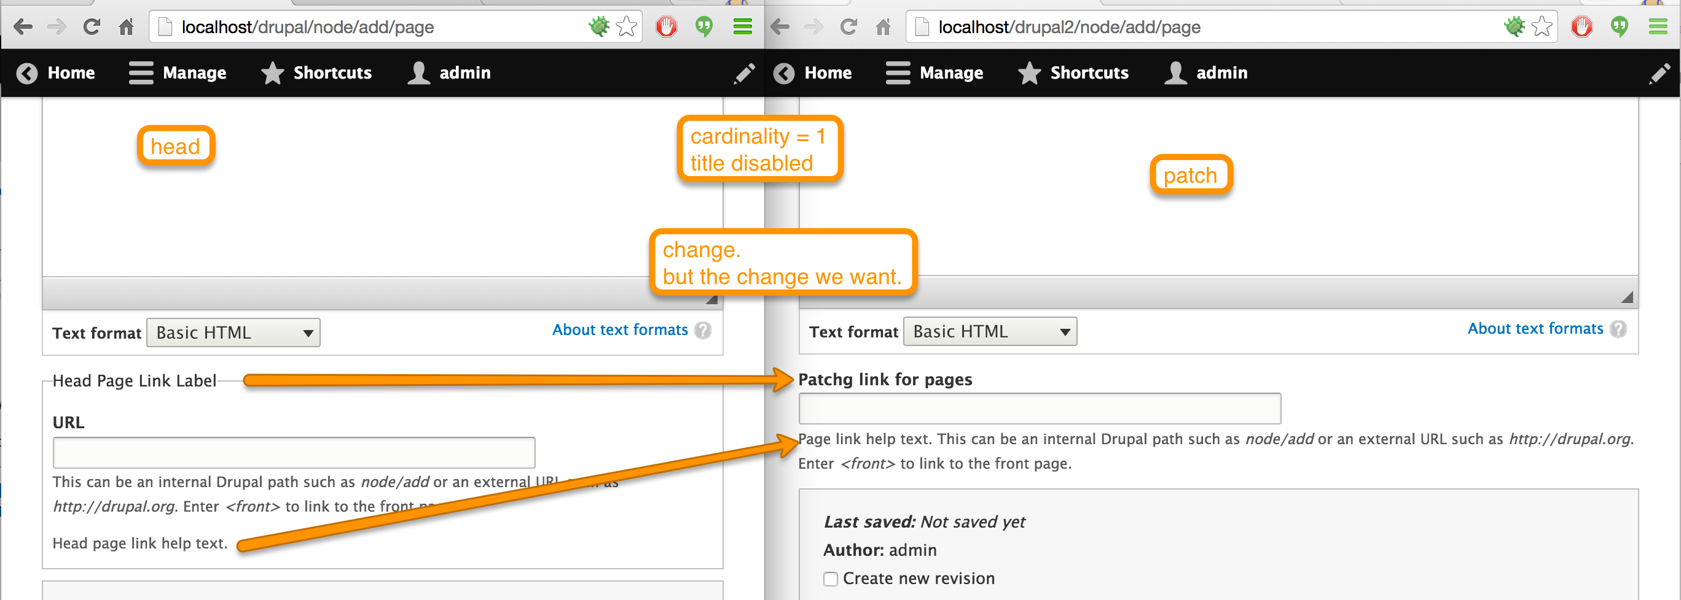Click the help icon beside right About text formats

tap(1618, 329)
